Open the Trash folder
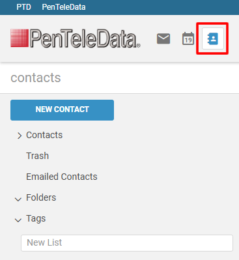This screenshot has width=239, height=260. [x=38, y=156]
